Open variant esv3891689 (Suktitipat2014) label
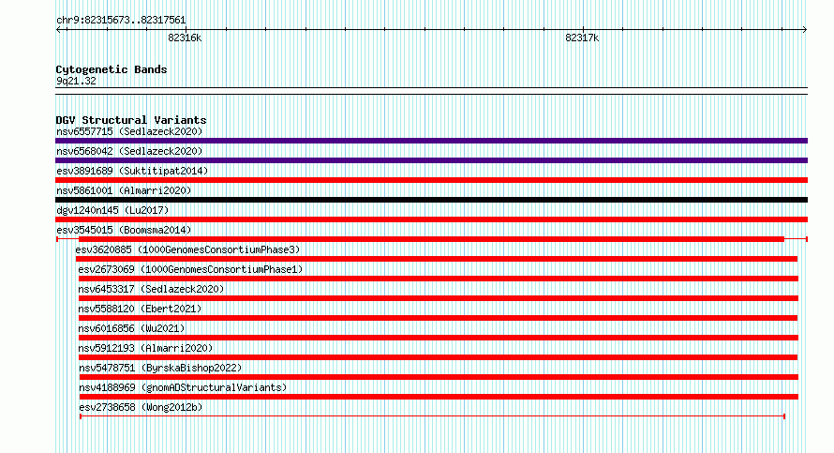This screenshot has width=834, height=453. (132, 171)
